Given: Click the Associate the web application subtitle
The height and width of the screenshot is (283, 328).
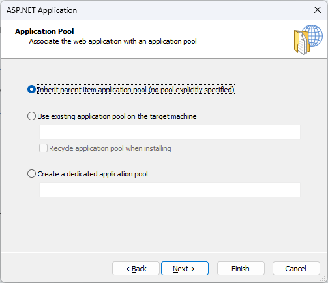Looking at the screenshot, I should click(x=113, y=41).
